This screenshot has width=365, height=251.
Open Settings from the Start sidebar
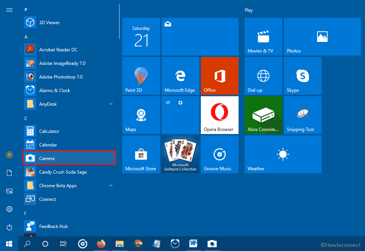(x=9, y=209)
